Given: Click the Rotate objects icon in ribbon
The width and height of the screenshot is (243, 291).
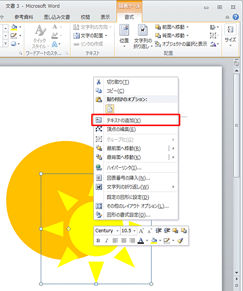Looking at the screenshot, I should [x=213, y=44].
